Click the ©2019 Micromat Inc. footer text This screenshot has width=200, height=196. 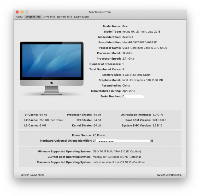(x=169, y=175)
